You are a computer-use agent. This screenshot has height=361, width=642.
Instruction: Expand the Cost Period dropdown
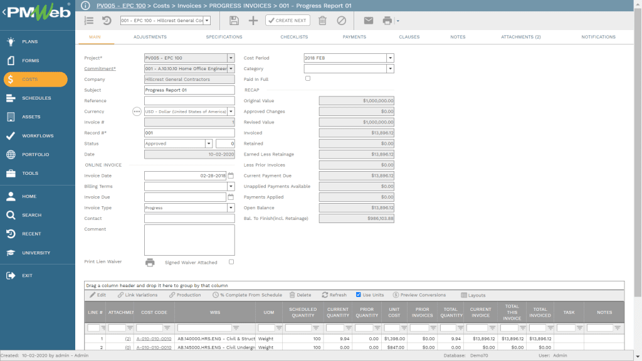[390, 58]
